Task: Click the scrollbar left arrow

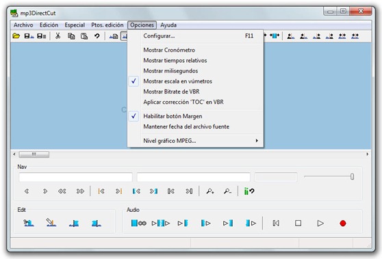Action: 14,154
